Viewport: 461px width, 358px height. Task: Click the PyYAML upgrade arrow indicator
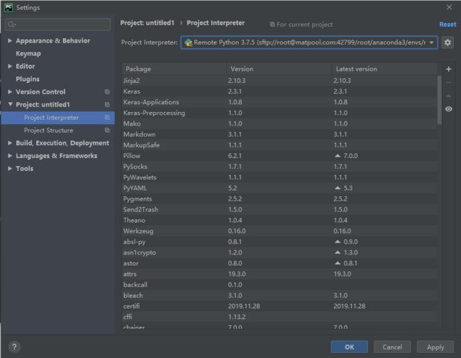coord(338,188)
